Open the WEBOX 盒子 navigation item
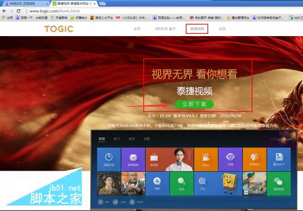This screenshot has height=211, width=303. (165, 29)
